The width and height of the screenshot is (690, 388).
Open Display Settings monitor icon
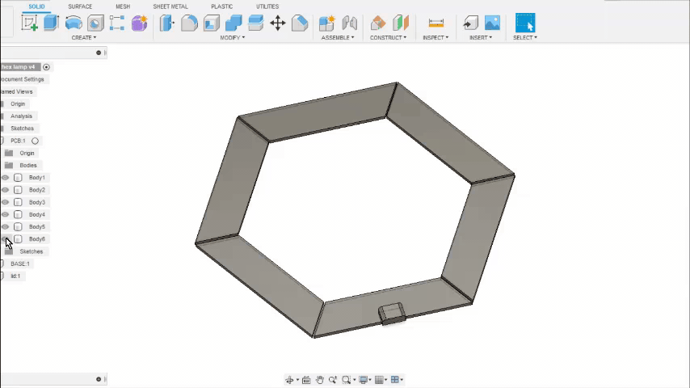(x=363, y=380)
